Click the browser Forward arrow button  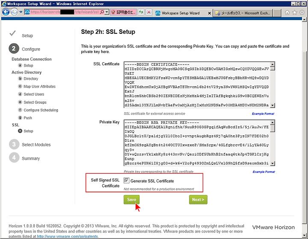pos(14,12)
